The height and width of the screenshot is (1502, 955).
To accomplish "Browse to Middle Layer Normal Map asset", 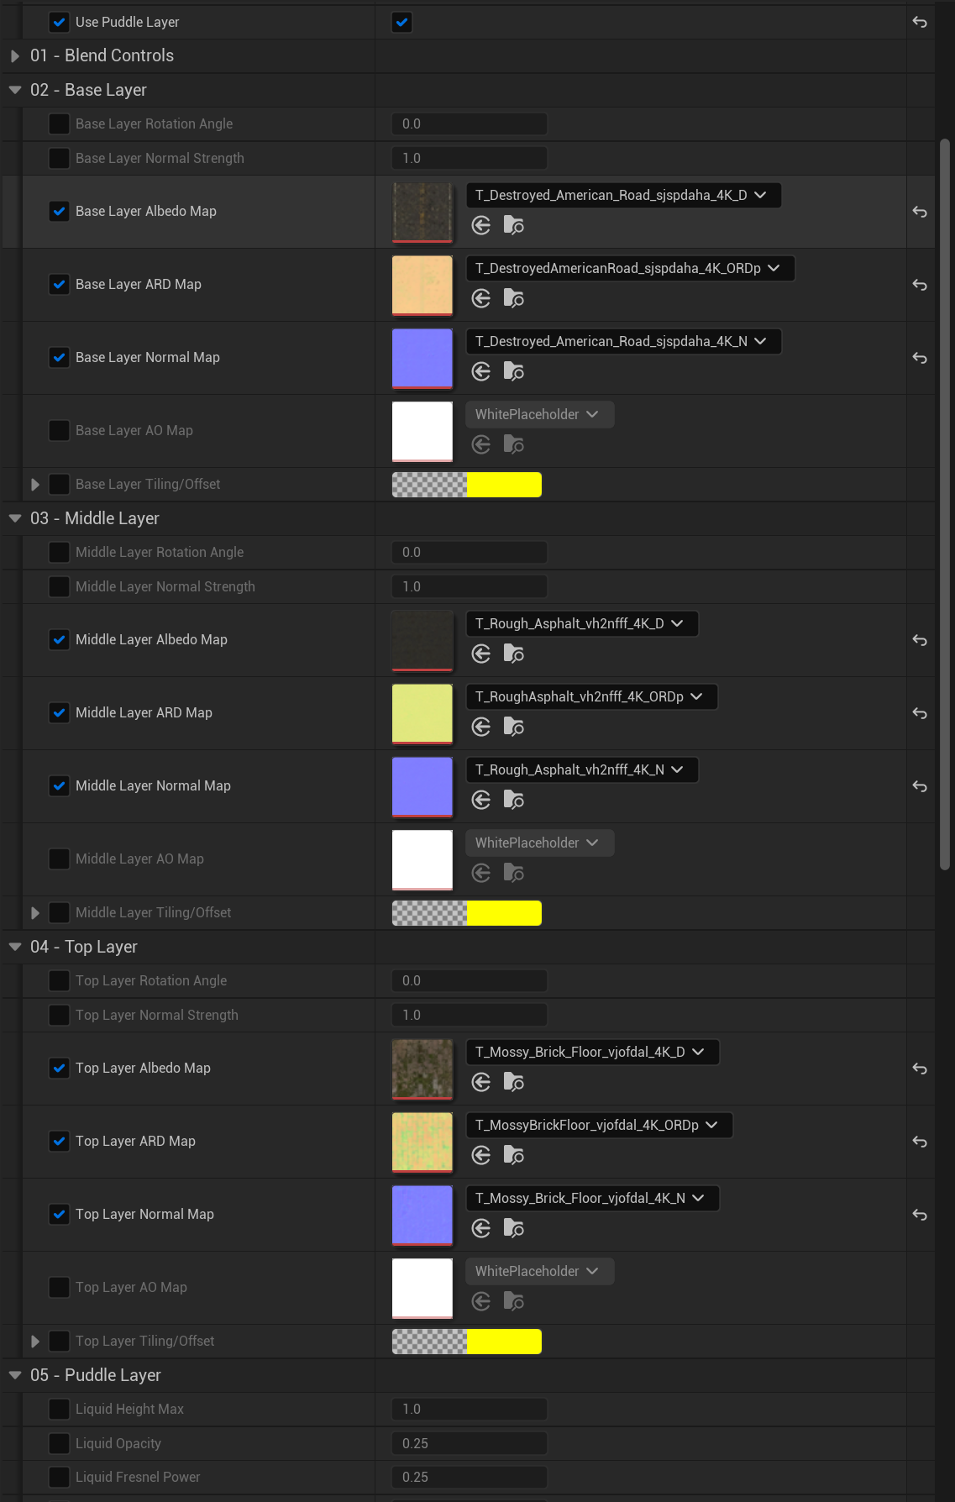I will (513, 800).
